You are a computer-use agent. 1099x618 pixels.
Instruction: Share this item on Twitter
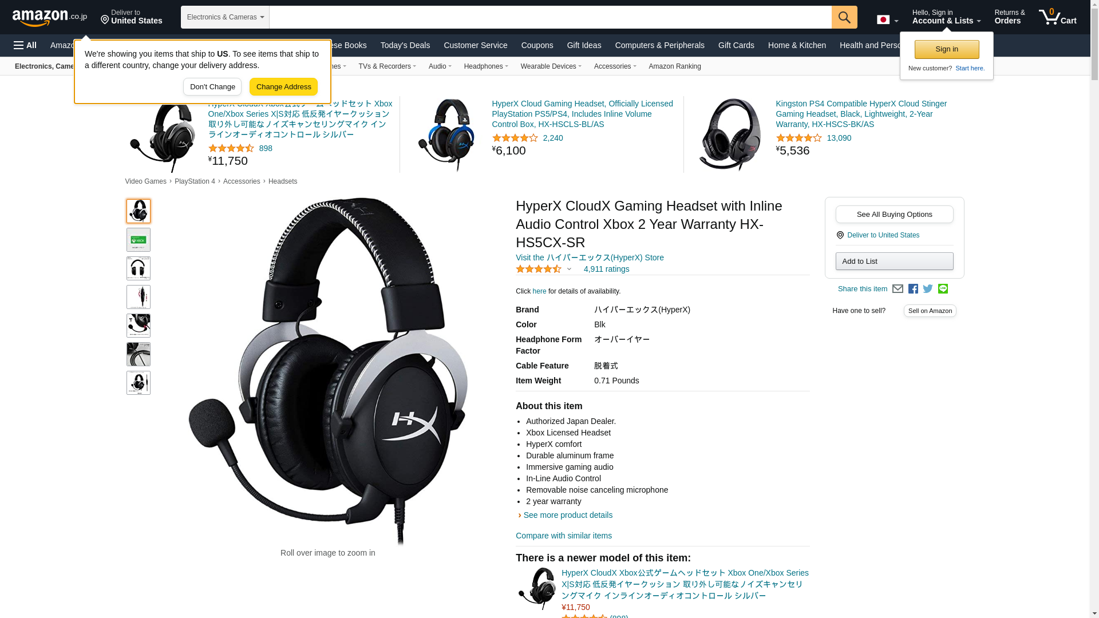(928, 289)
